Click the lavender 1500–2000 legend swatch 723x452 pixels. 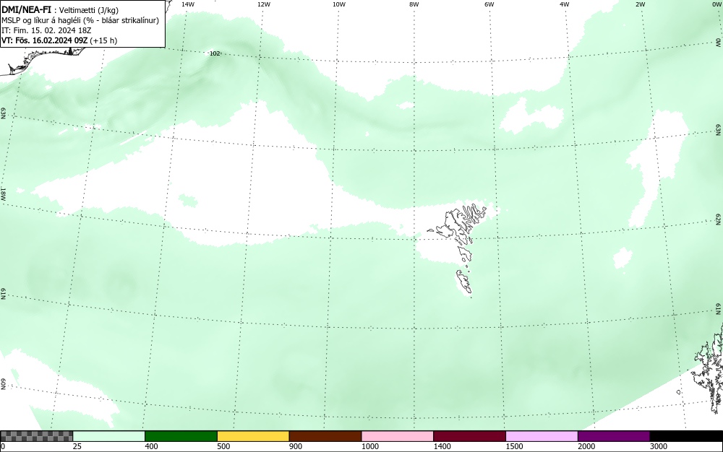(x=542, y=436)
